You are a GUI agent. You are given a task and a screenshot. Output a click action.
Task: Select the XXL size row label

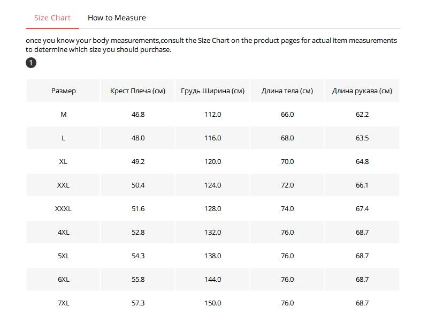click(x=63, y=185)
